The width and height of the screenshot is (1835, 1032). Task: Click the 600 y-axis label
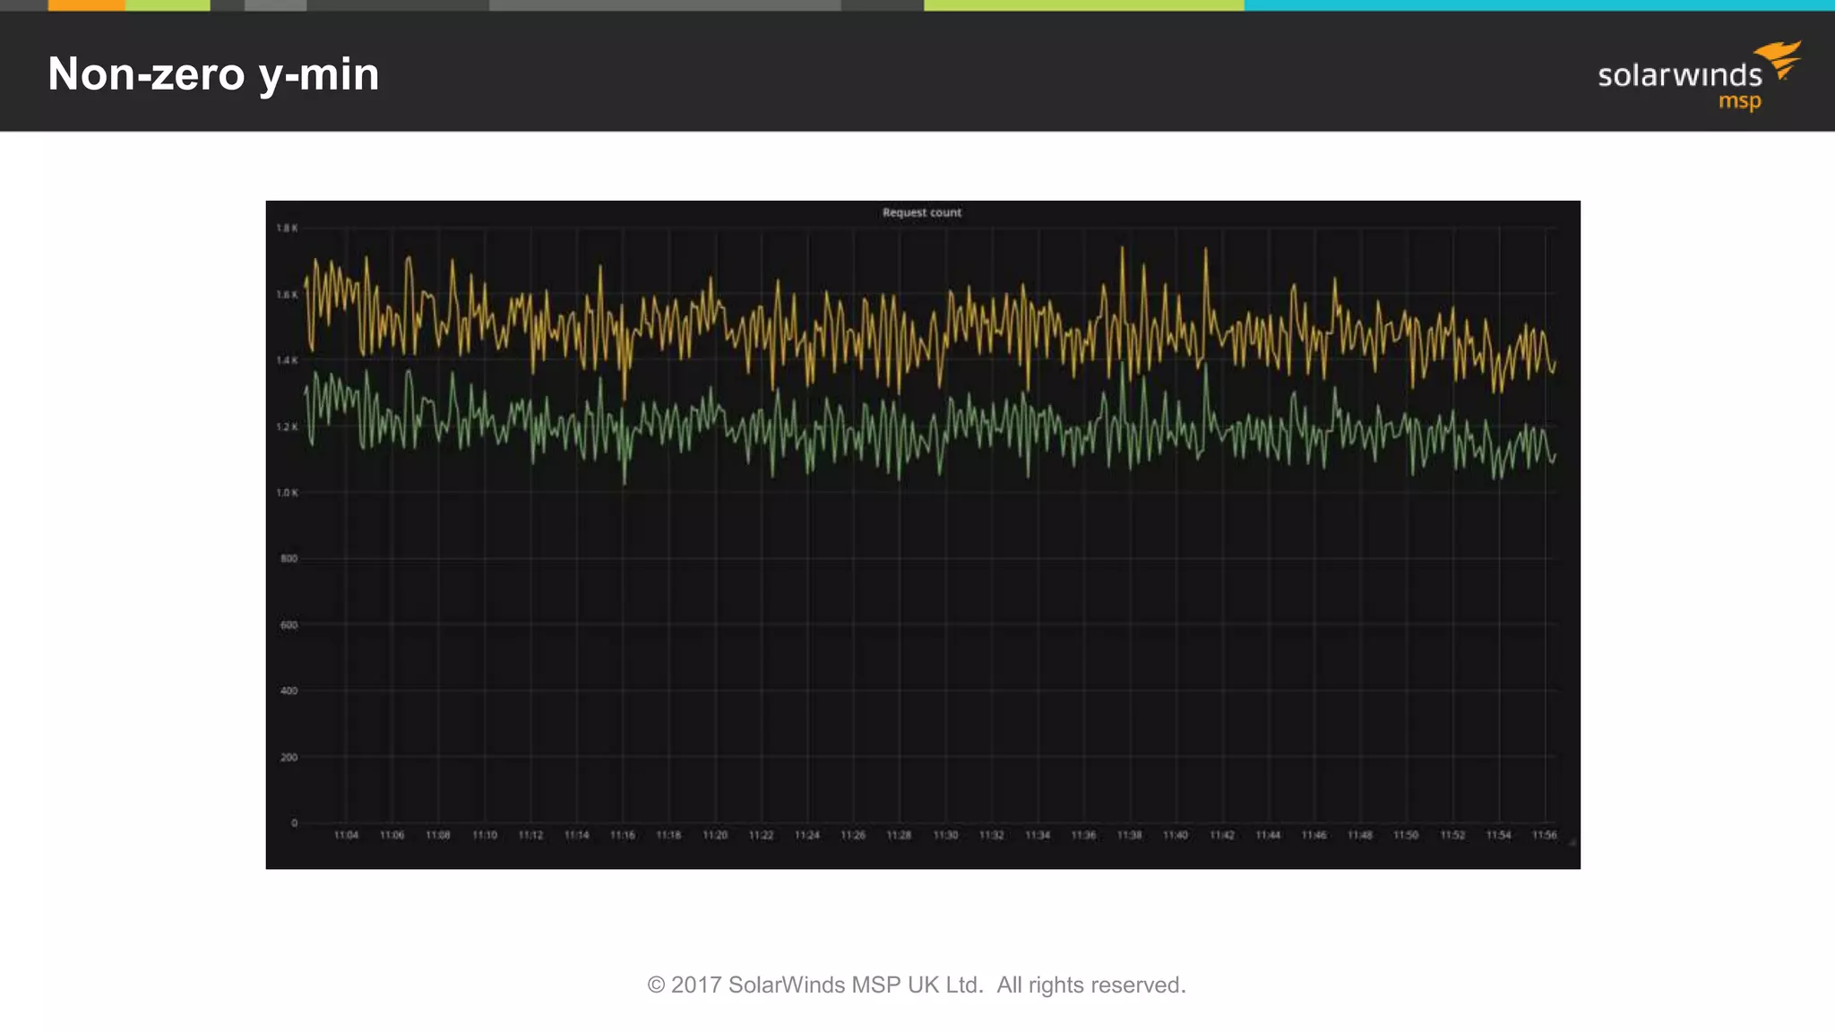click(x=289, y=624)
